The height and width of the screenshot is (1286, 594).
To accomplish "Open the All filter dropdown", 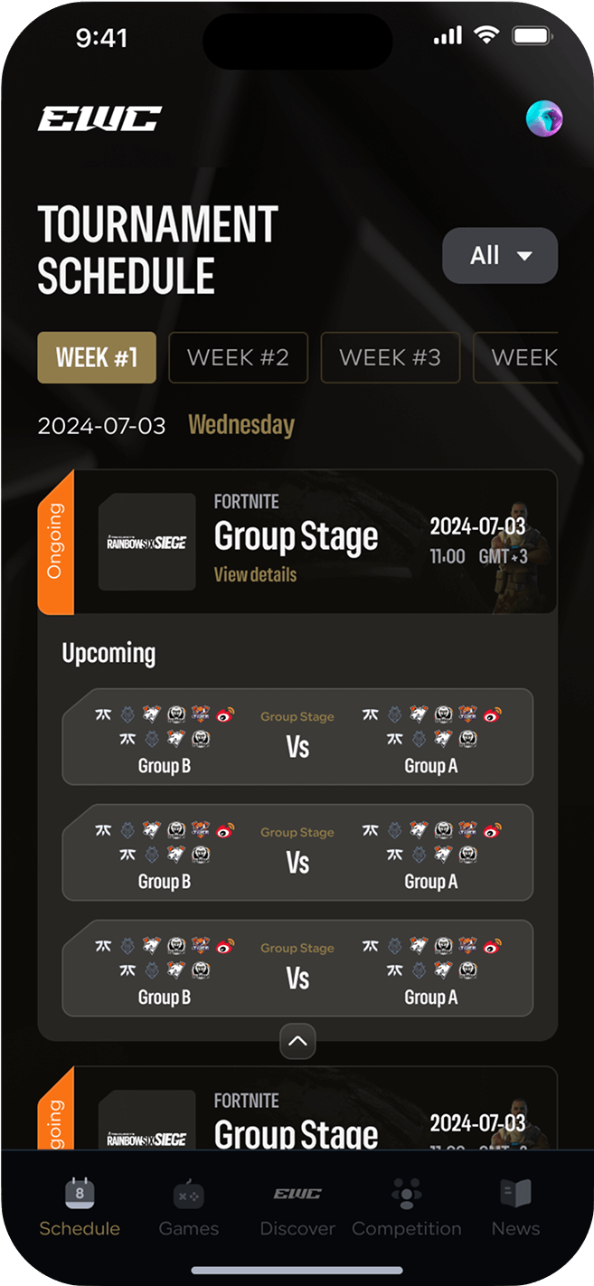I will tap(499, 256).
